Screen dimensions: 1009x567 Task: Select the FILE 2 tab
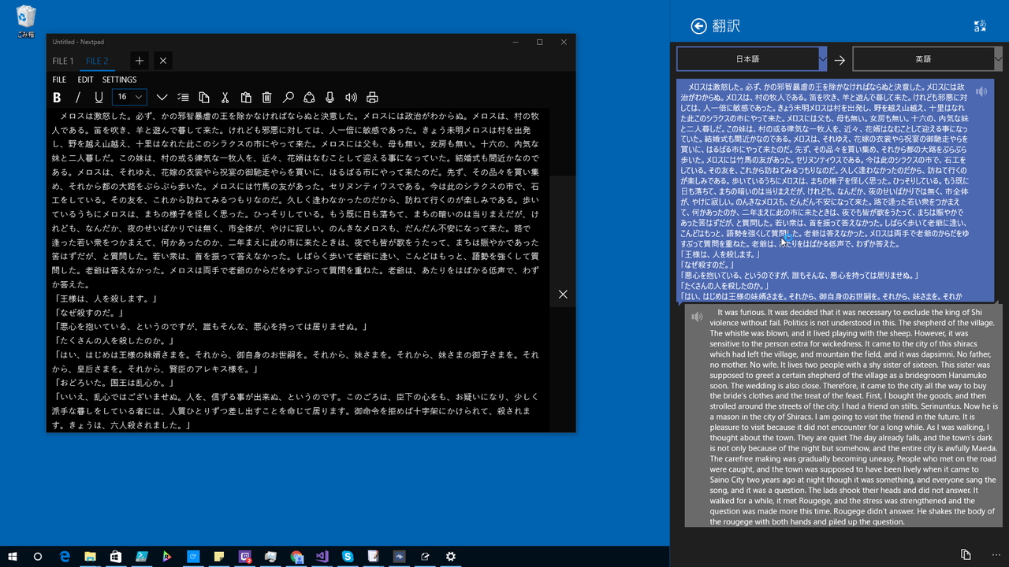(x=97, y=61)
